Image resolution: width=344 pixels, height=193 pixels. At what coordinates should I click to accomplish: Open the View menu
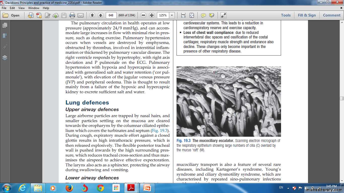(x=21, y=8)
